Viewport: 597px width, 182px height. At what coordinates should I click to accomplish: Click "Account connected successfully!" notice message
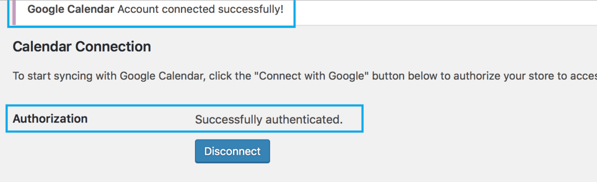[200, 10]
